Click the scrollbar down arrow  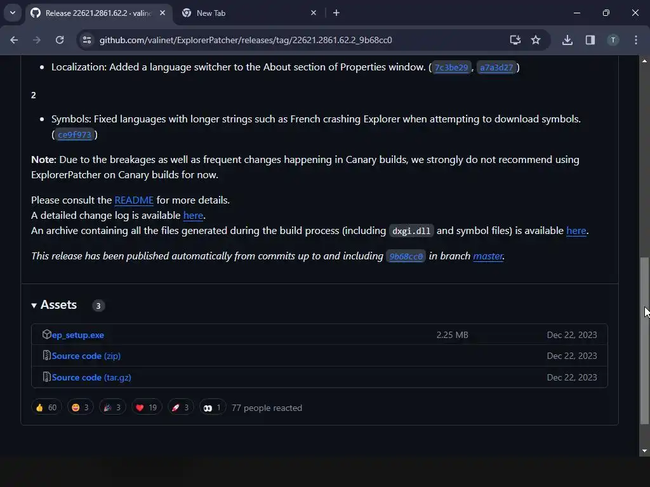(644, 451)
